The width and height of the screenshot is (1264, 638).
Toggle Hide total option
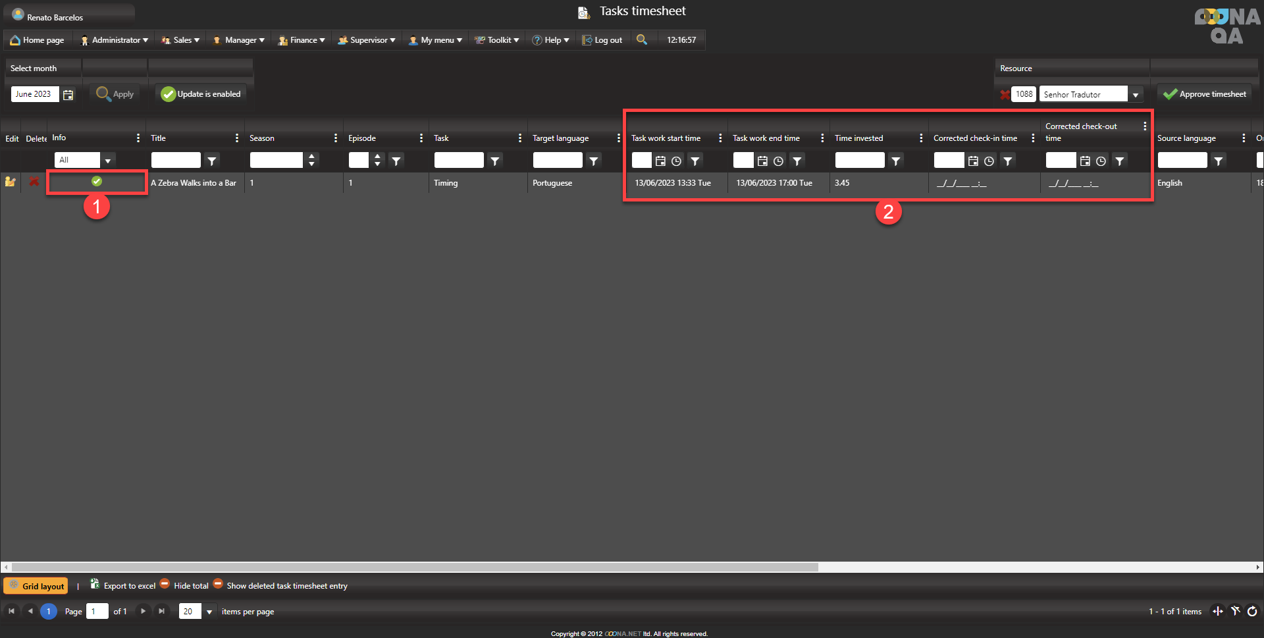click(x=184, y=585)
